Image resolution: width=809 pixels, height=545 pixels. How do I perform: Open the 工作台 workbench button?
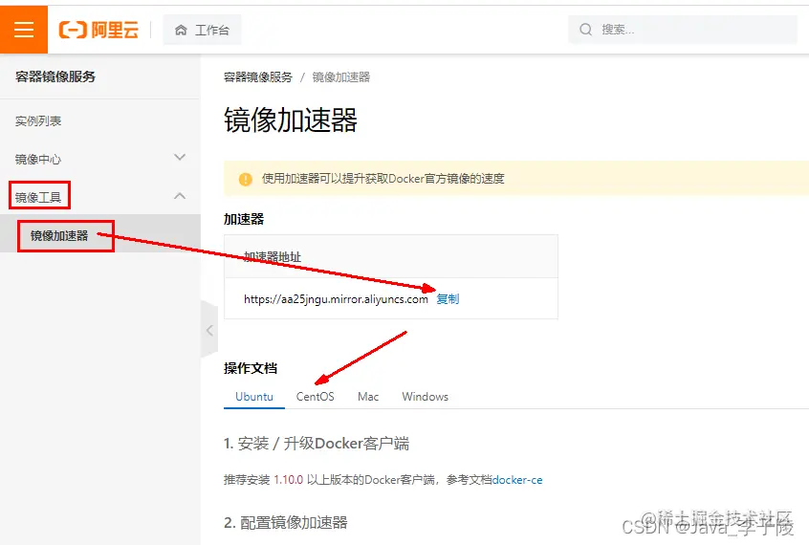202,30
